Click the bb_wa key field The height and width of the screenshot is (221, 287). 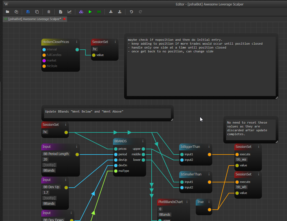241,159
